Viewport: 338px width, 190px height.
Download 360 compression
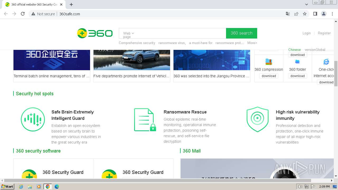click(269, 76)
